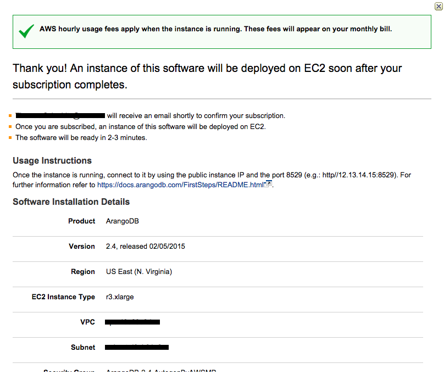The image size is (444, 380).
Task: Click the Region row label
Action: (x=83, y=272)
